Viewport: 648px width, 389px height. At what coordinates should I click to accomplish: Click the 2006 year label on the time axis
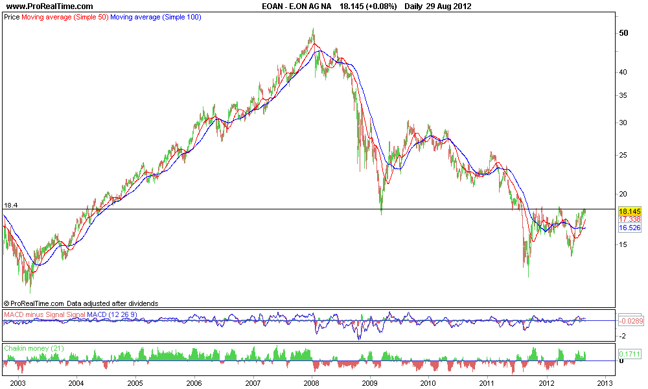coord(194,383)
